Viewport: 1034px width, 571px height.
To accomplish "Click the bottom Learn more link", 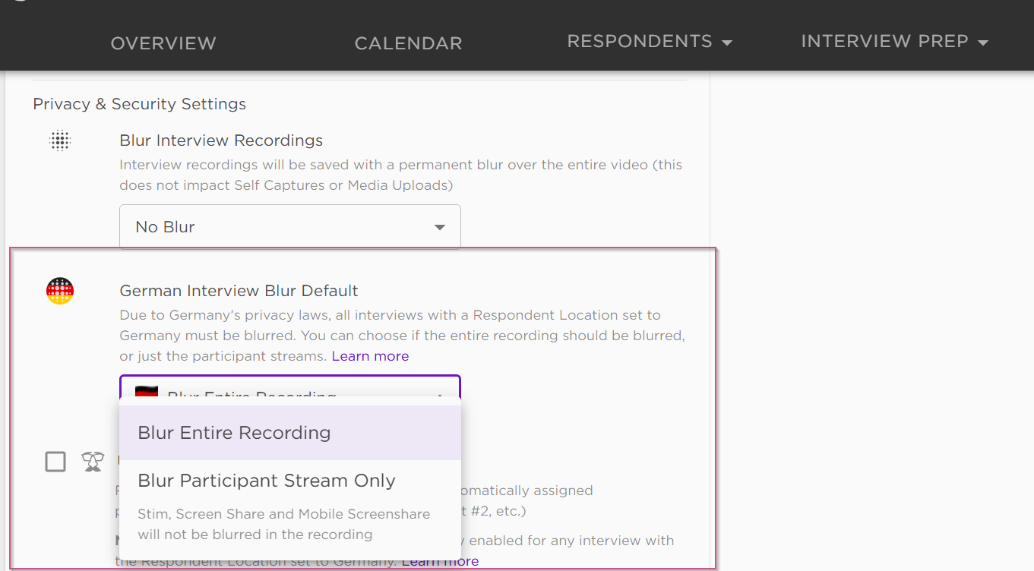I will click(441, 562).
